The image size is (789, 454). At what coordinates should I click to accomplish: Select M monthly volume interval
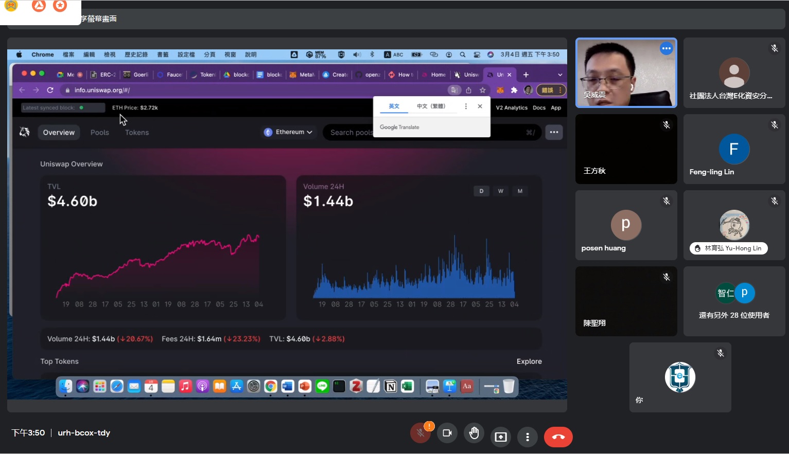pos(520,191)
